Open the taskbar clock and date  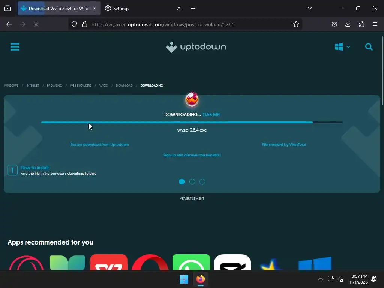358,279
